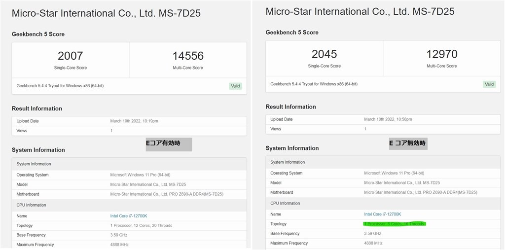
Task: Select single-core score 2007
Action: click(x=70, y=56)
